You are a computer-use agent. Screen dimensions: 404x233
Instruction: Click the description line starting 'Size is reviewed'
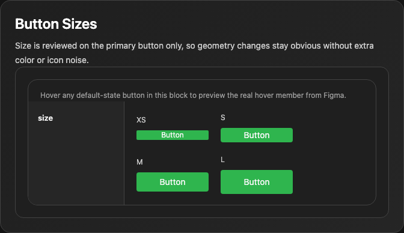click(x=194, y=46)
